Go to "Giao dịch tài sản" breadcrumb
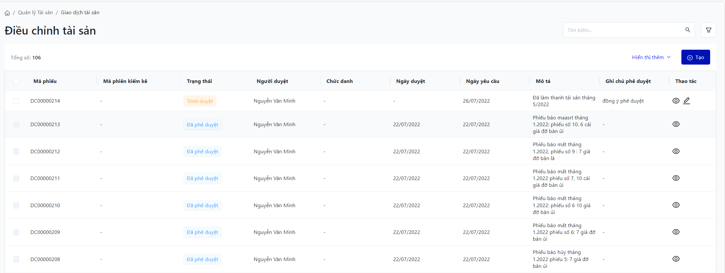 (x=80, y=13)
